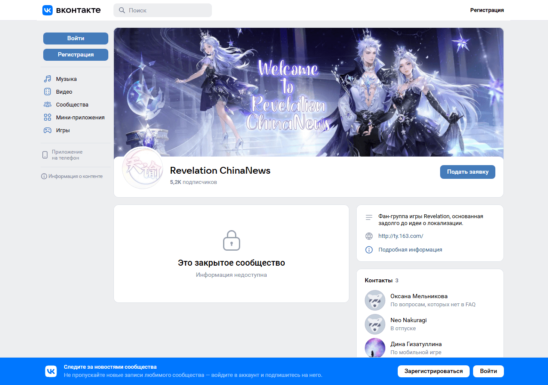The width and height of the screenshot is (548, 385).
Task: Click the В отпуске status text
Action: coord(403,329)
